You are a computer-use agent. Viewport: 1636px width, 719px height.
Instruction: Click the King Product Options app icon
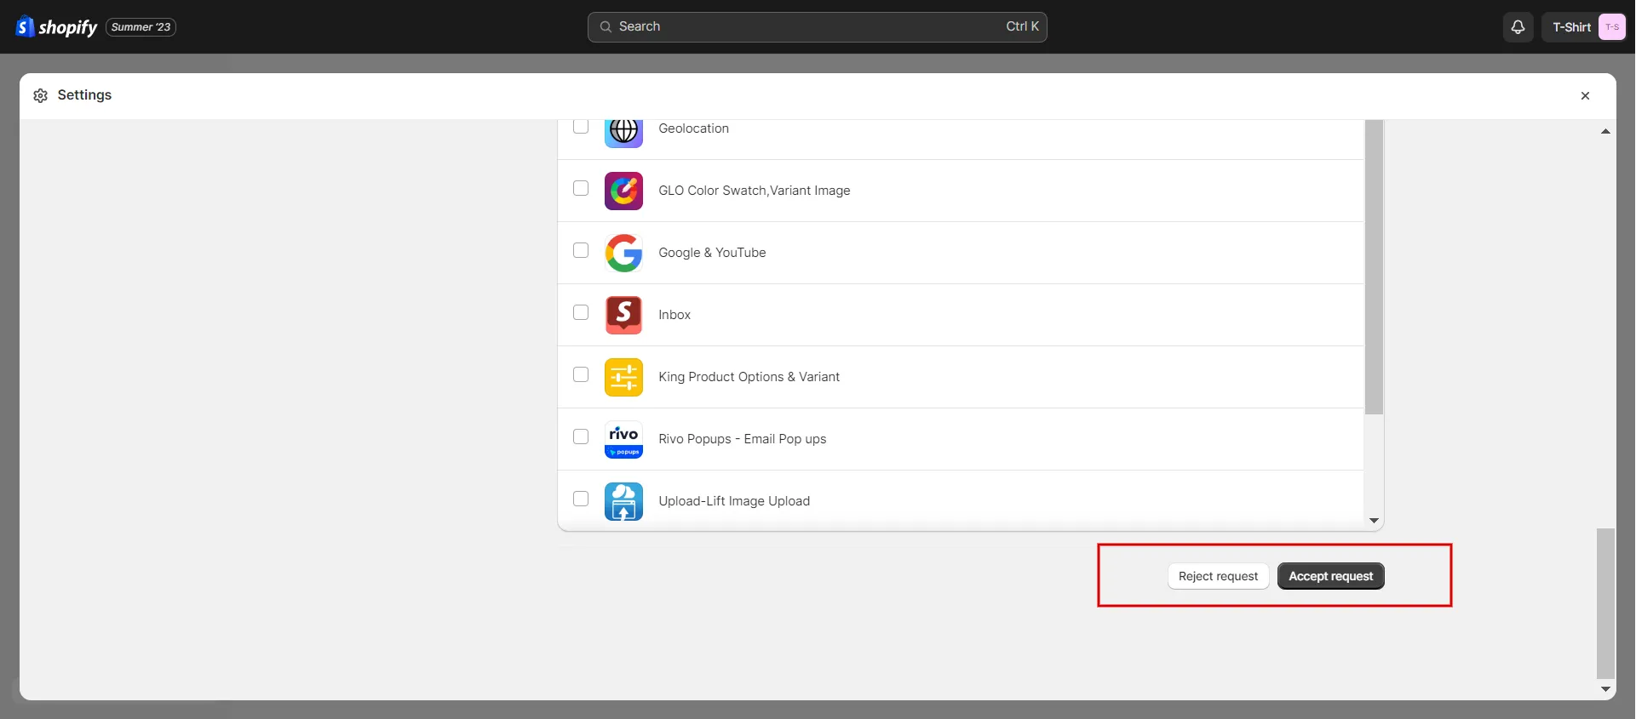(x=623, y=377)
